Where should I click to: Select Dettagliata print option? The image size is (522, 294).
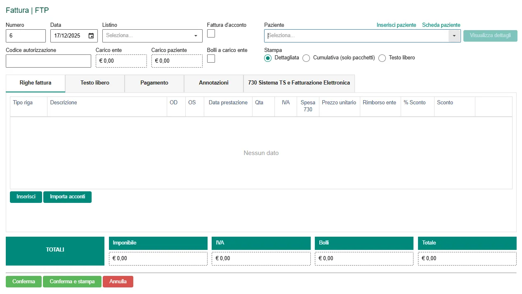(268, 58)
